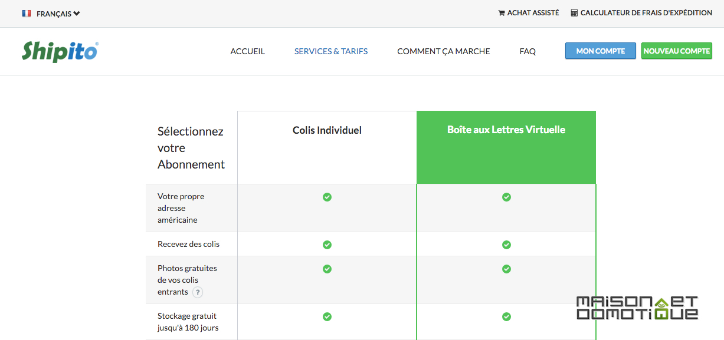Click Colis Individuel checkmark for adresse américaine
This screenshot has width=724, height=340.
[x=327, y=197]
